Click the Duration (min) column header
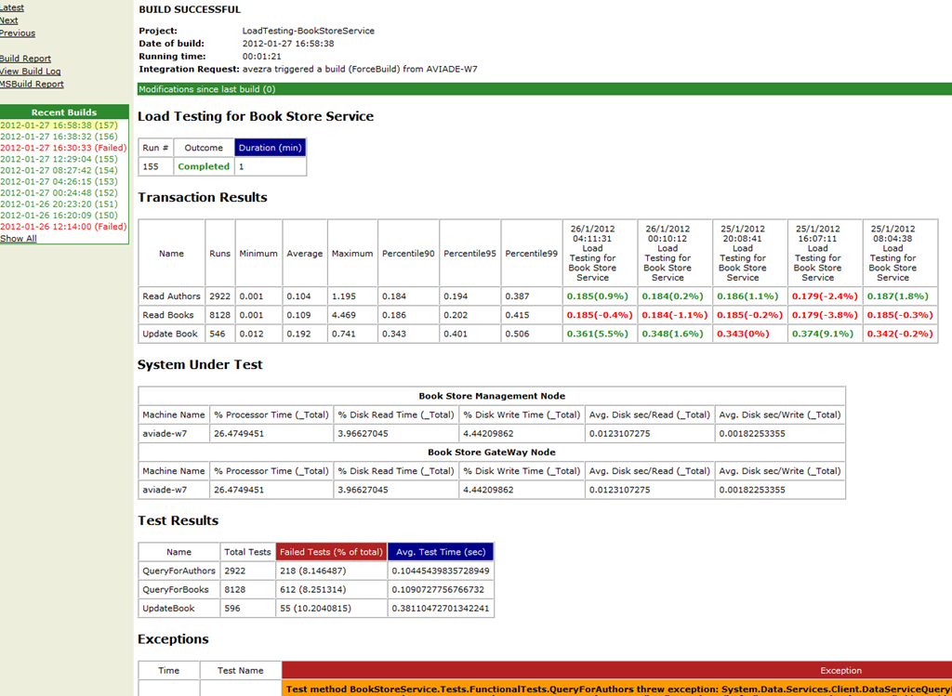The height and width of the screenshot is (696, 952). click(x=271, y=148)
